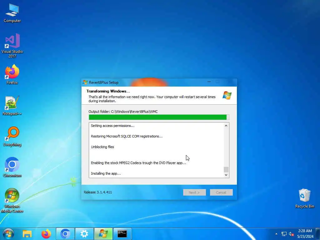320x240 pixels.
Task: Select the 'Enabling the stock MPEG2 Codecs' line
Action: 138,163
